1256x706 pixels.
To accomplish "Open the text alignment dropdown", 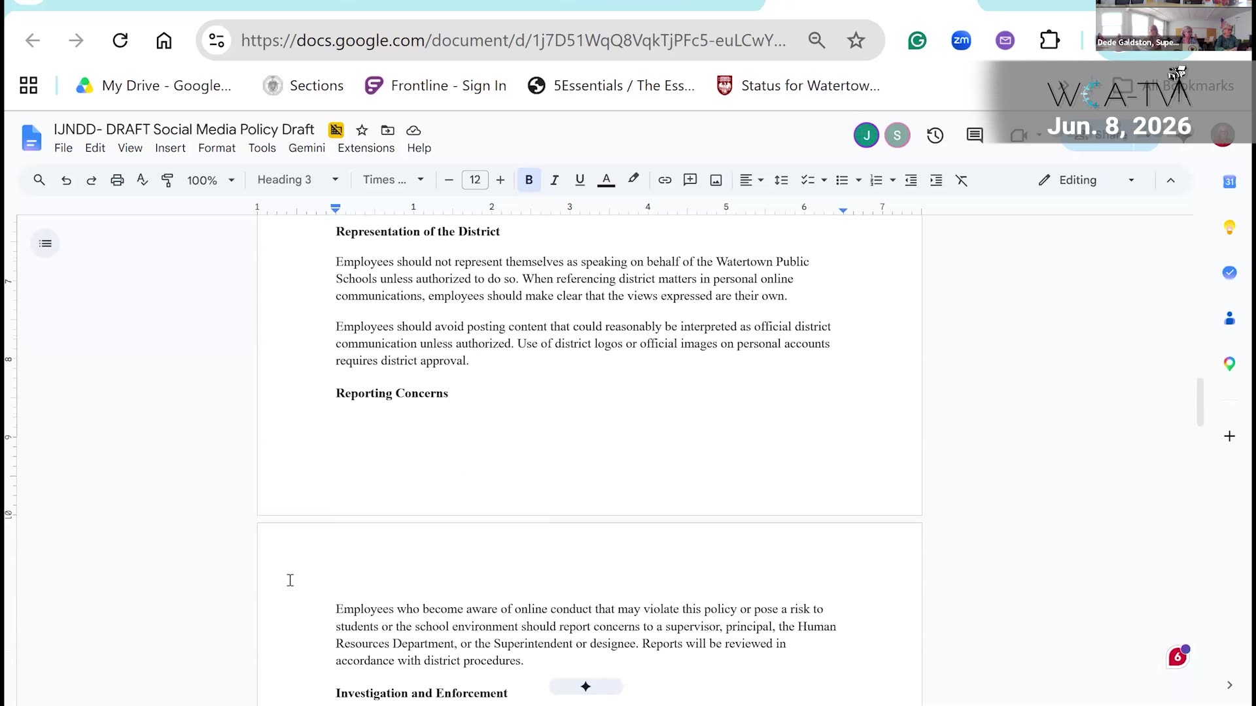I will (x=751, y=180).
